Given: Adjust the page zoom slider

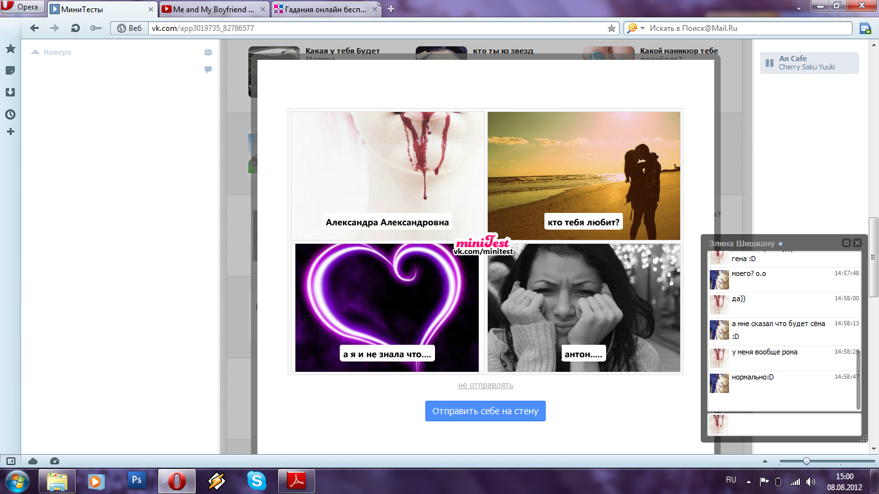Looking at the screenshot, I should [806, 461].
